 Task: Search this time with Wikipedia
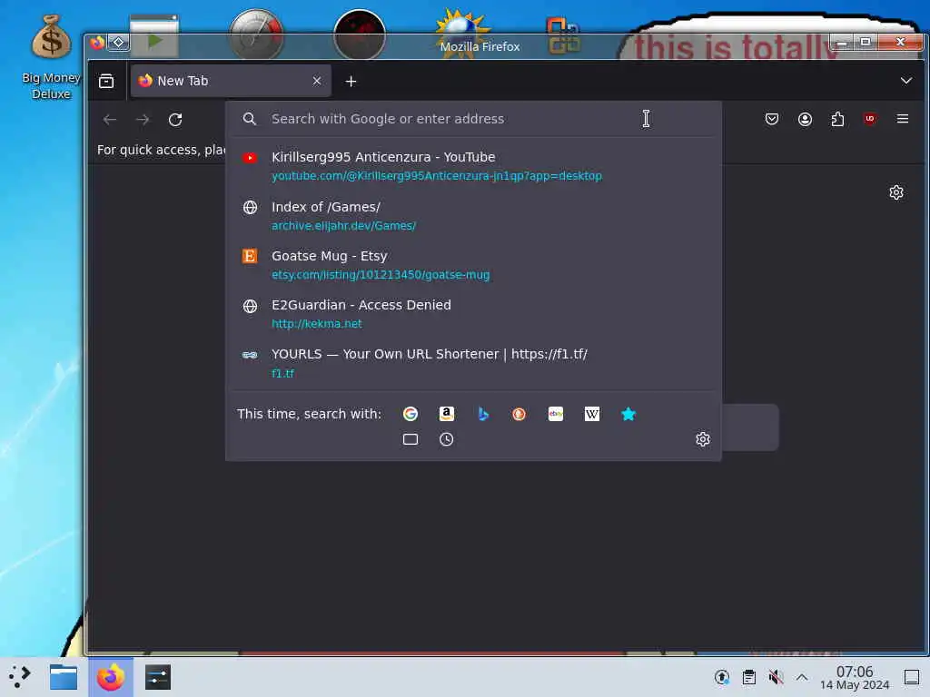click(592, 414)
